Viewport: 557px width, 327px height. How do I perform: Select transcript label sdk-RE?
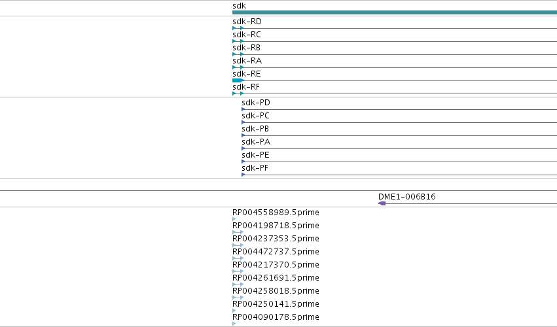247,74
